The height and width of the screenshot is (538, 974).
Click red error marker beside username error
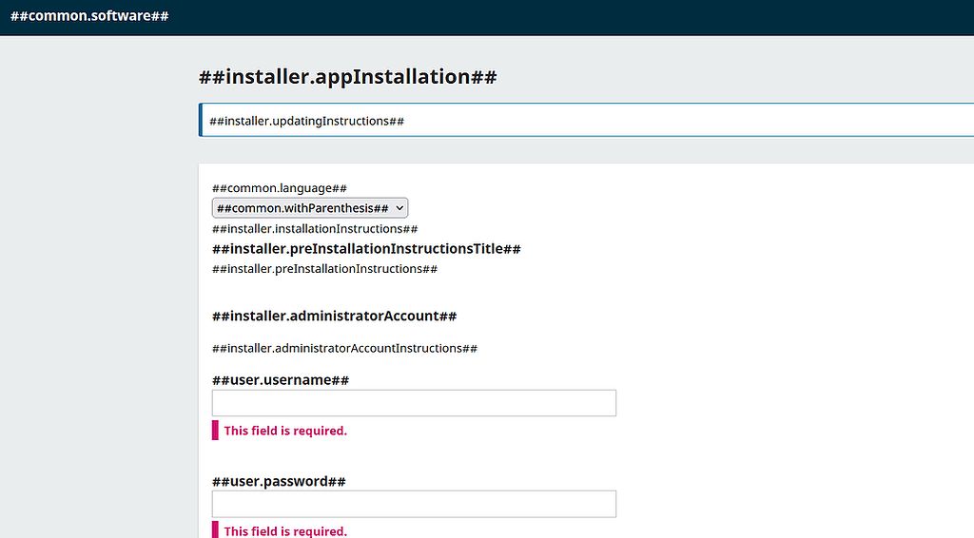(x=215, y=430)
